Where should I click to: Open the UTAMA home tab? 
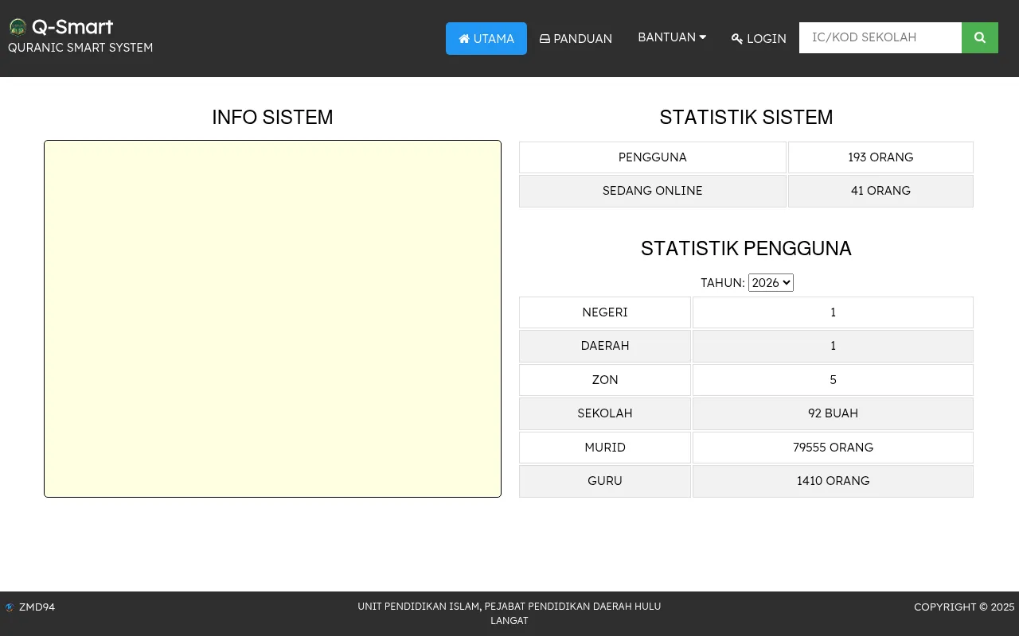point(486,38)
